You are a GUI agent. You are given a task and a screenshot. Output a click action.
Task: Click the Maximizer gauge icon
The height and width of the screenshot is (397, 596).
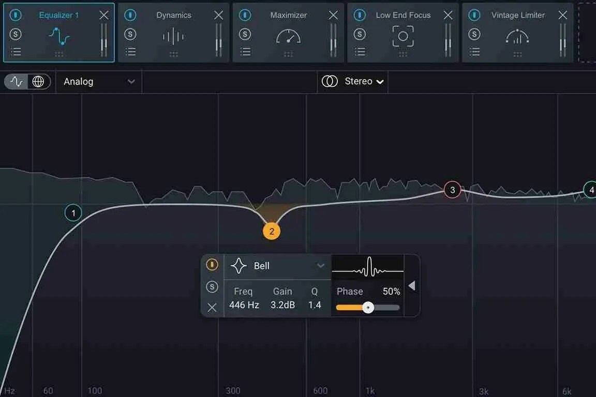click(x=288, y=36)
